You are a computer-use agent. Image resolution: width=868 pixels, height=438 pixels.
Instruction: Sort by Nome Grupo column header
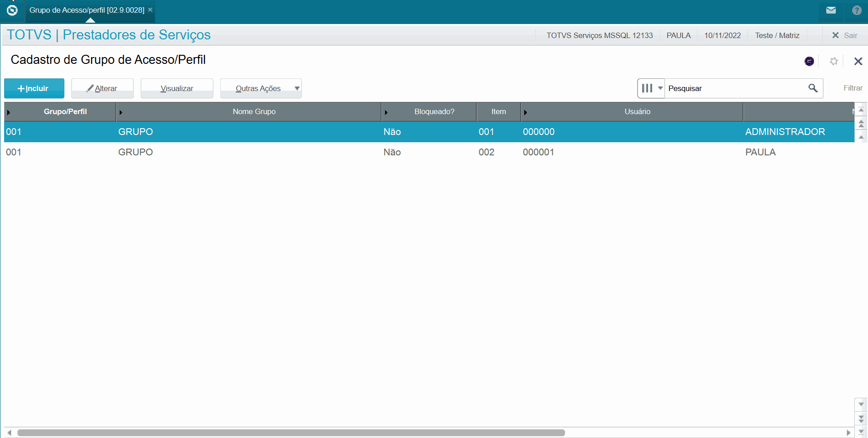coord(249,112)
